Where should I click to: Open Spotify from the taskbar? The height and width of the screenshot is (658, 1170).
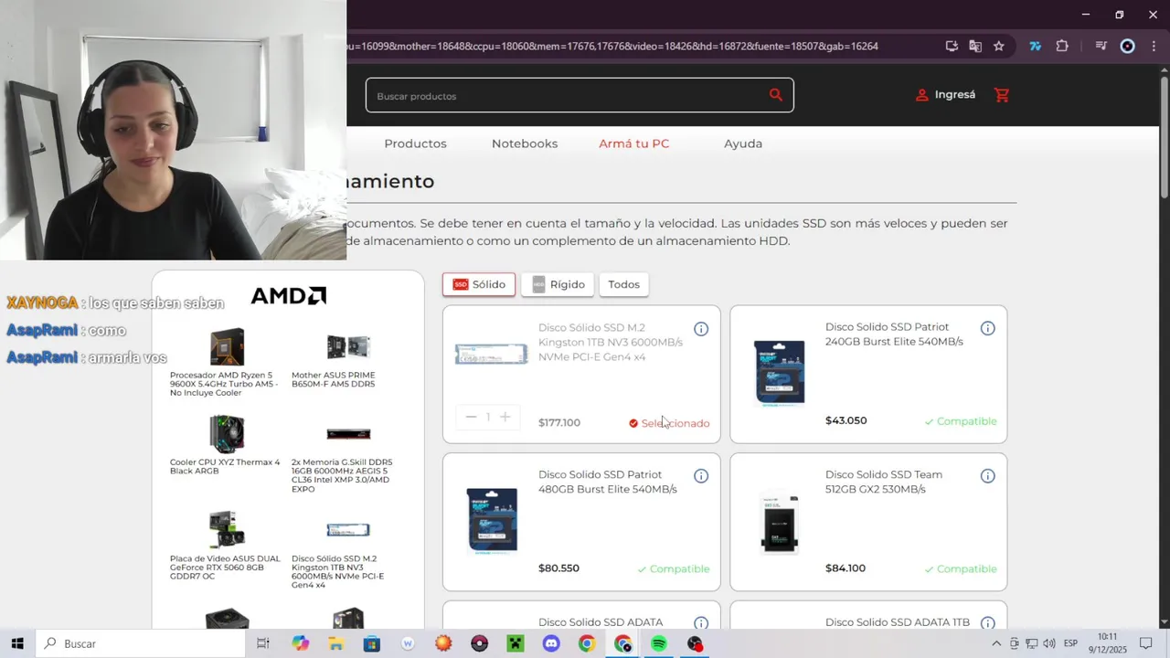(659, 643)
